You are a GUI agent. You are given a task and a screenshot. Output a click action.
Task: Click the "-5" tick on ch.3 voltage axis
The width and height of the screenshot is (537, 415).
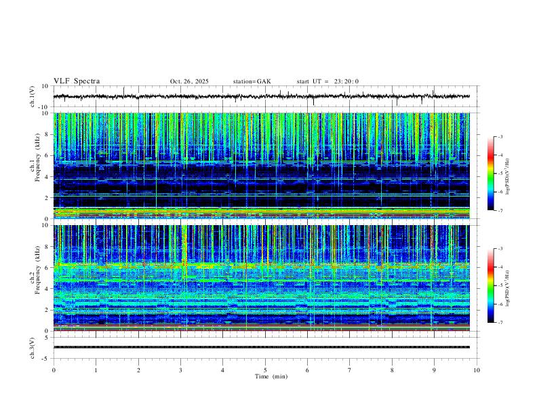[x=46, y=359]
